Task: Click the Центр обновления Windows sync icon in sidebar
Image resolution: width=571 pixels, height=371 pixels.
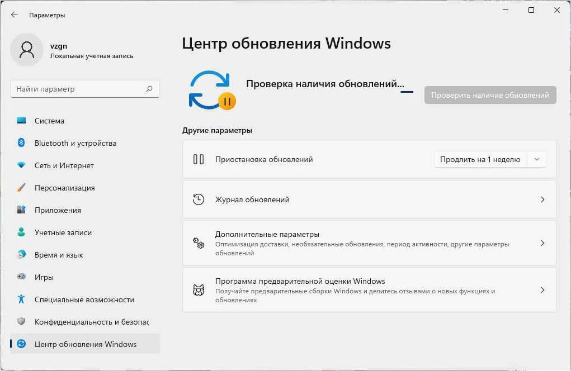Action: [x=21, y=344]
